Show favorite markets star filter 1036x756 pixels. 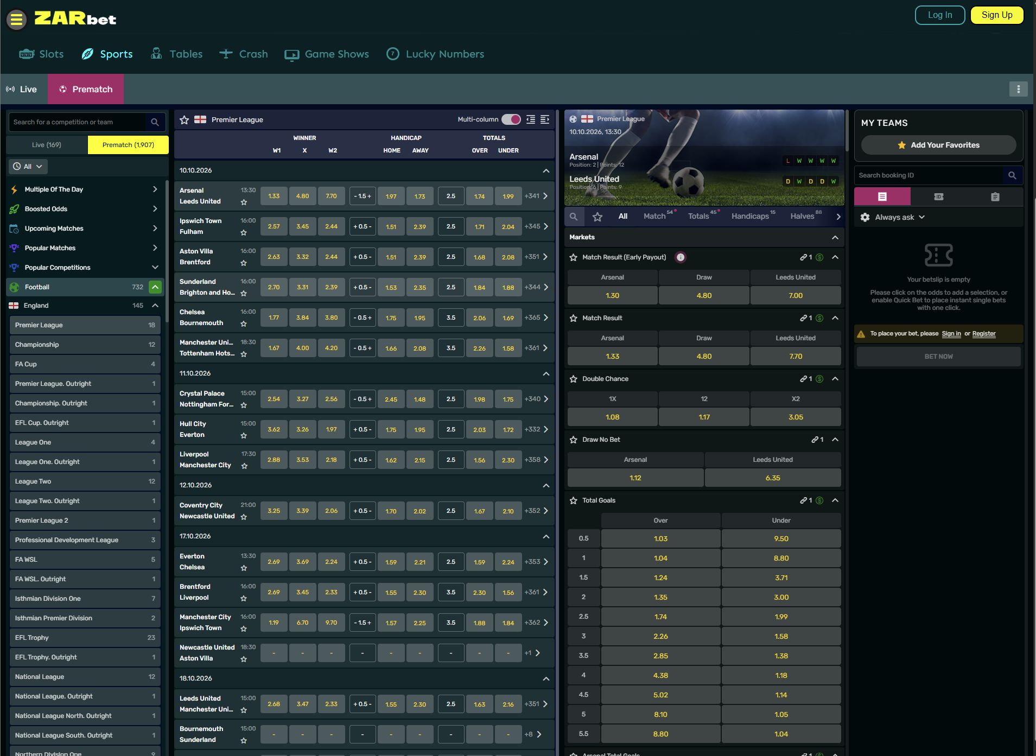[598, 217]
